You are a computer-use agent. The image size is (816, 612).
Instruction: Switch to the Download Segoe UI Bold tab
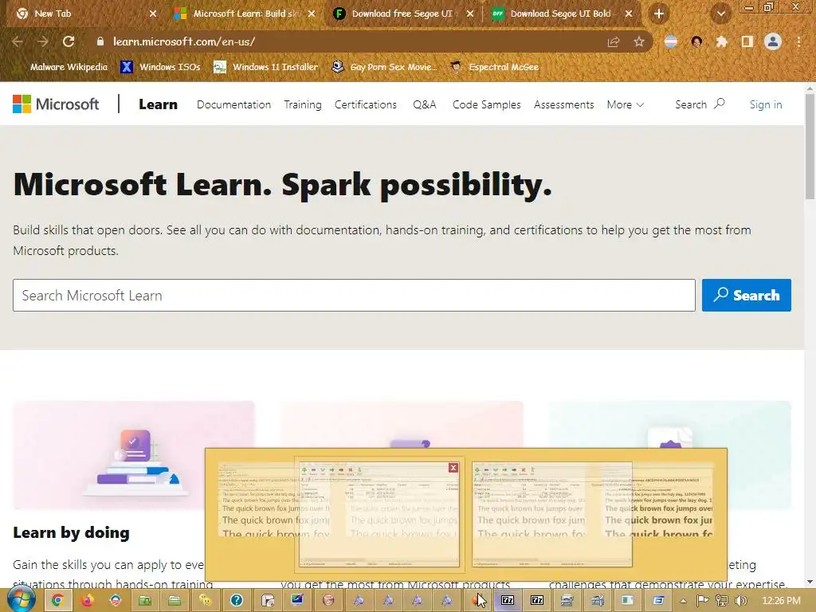click(560, 14)
